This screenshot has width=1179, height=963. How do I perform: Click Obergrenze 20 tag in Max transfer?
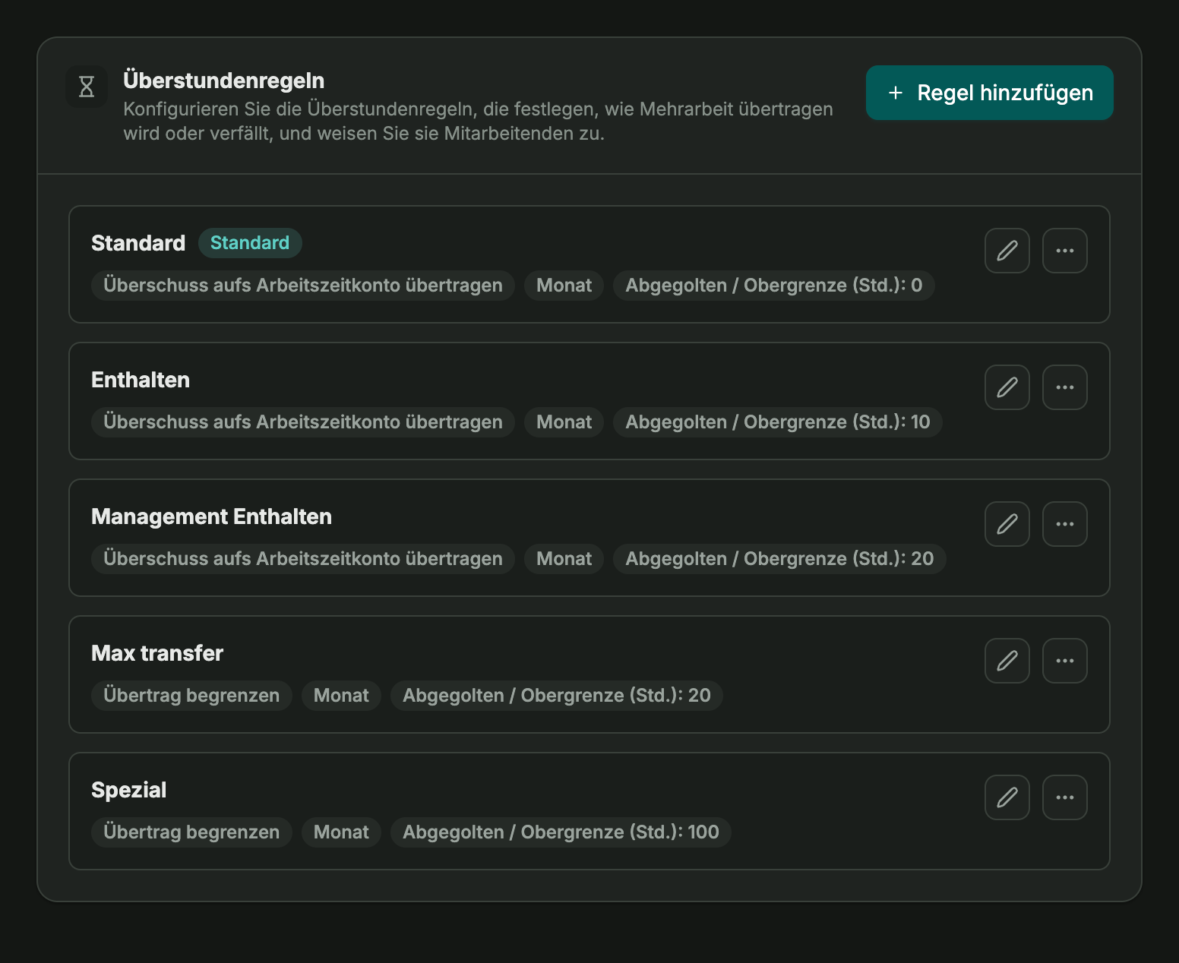pos(557,696)
